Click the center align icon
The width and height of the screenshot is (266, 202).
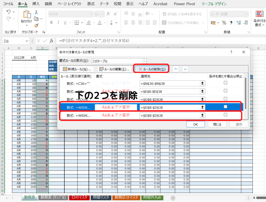[133, 23]
